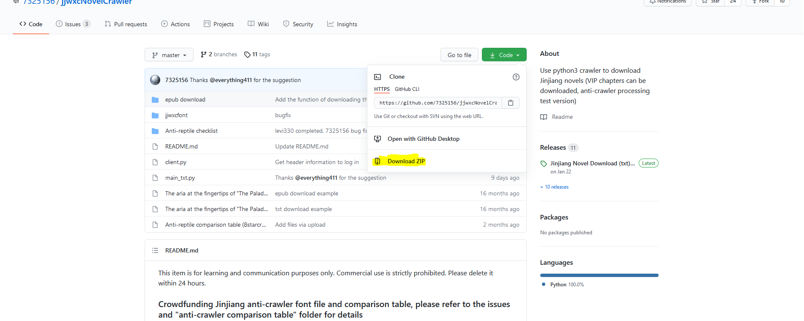Choose Open with GitHub Desktop
The height and width of the screenshot is (321, 804).
(424, 139)
